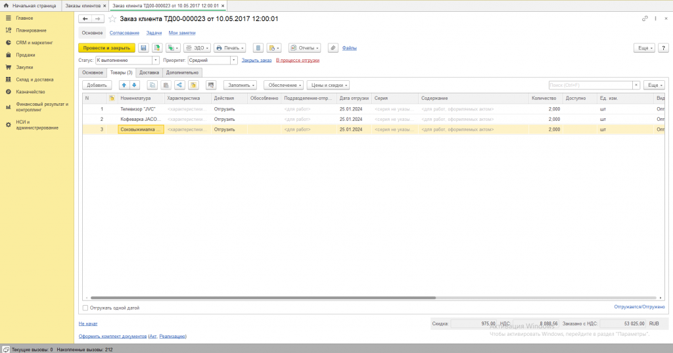Screen dimensions: 673x353
Task: Click the help question mark button
Action: pyautogui.click(x=664, y=48)
